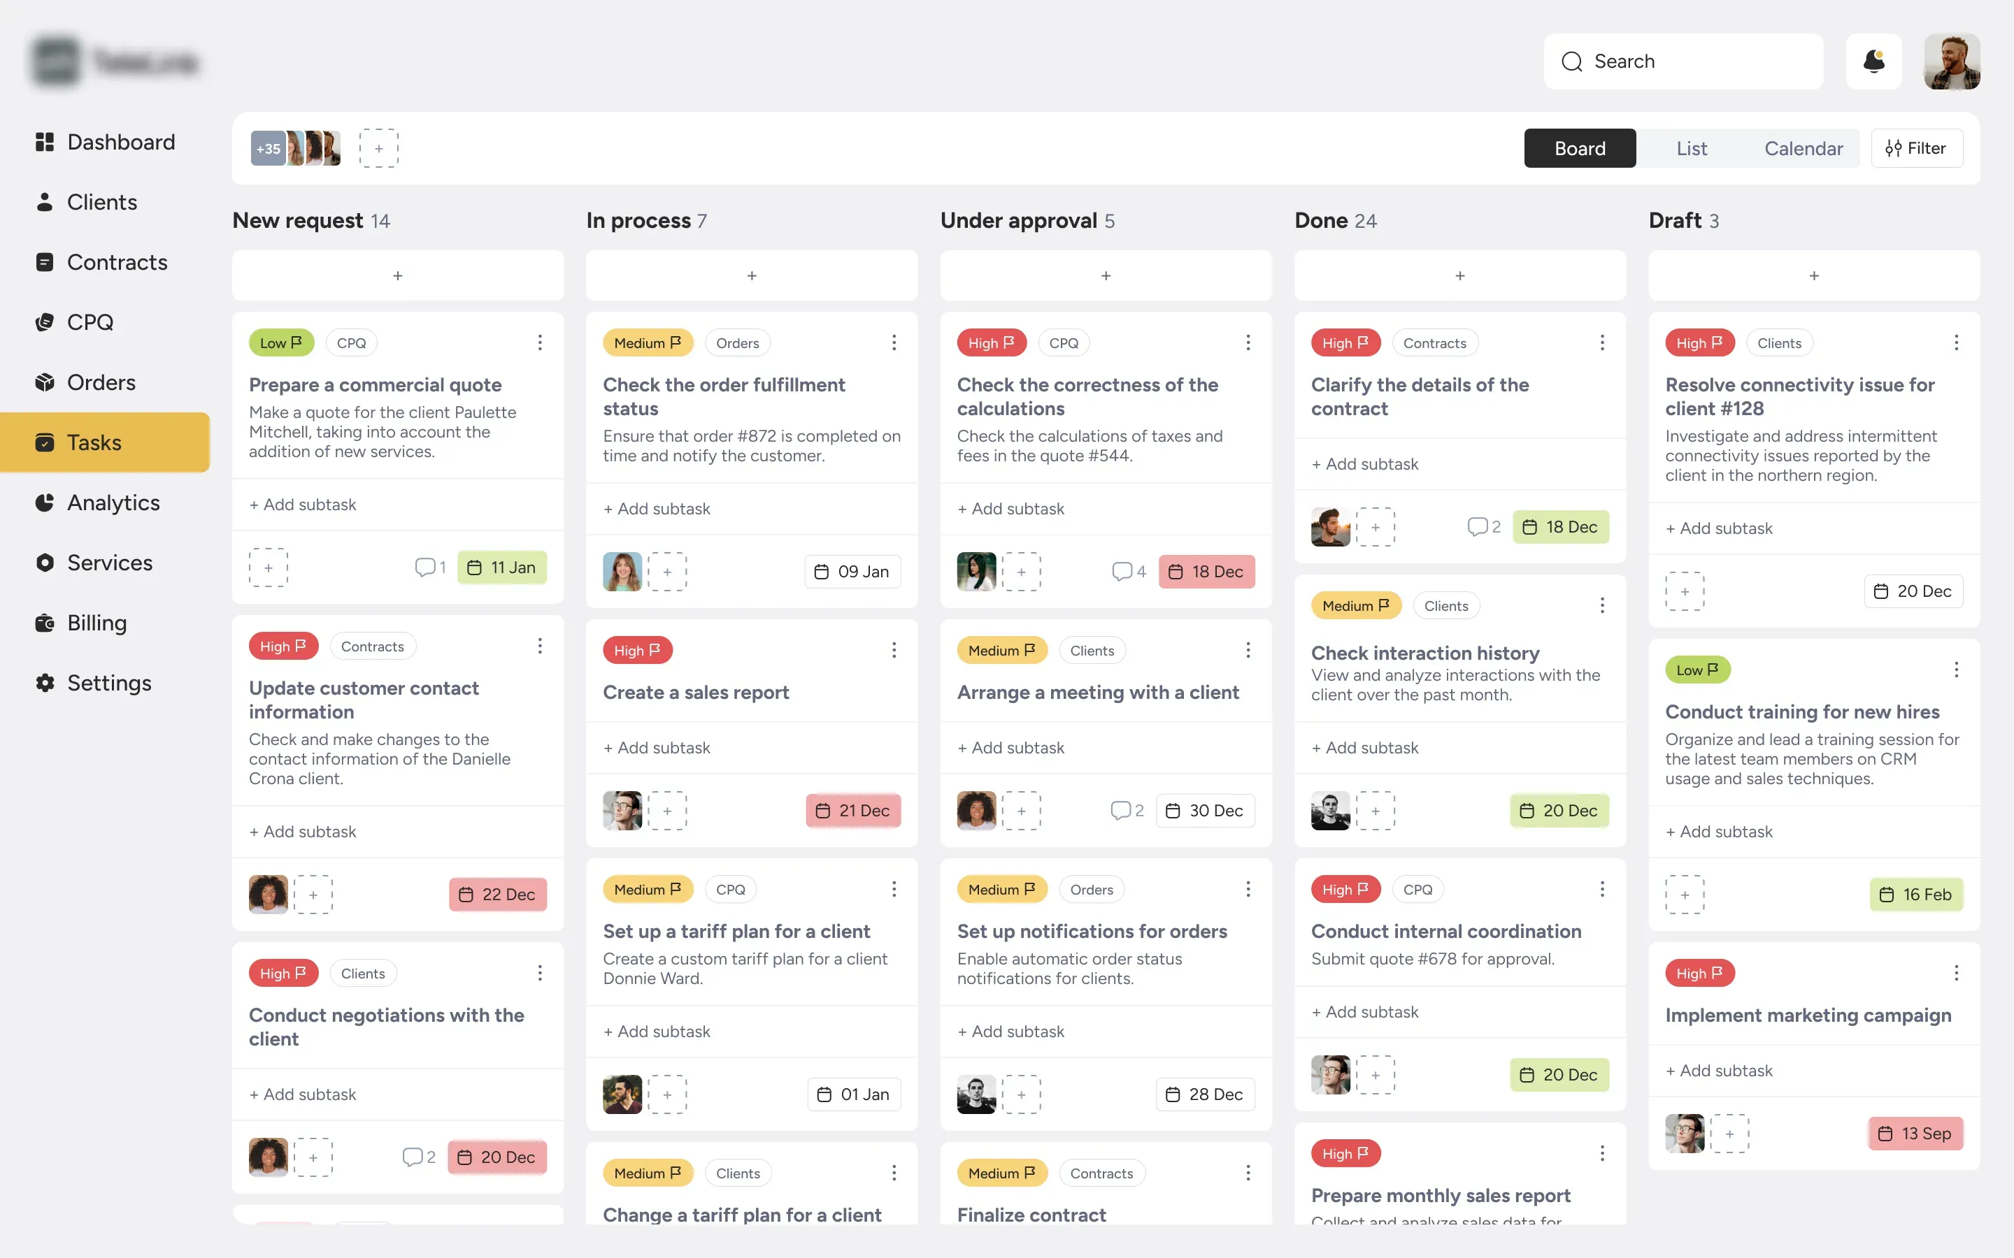Open options menu on Implement marketing campaign card
Screen dimensions: 2014x1258
1956,973
